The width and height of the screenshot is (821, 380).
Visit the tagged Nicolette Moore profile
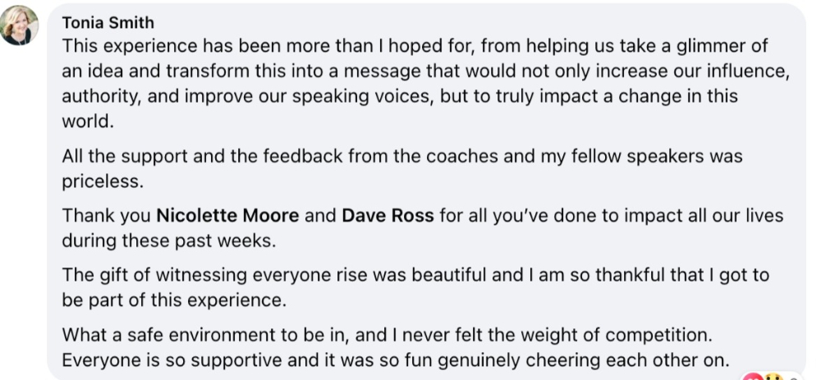tap(227, 216)
